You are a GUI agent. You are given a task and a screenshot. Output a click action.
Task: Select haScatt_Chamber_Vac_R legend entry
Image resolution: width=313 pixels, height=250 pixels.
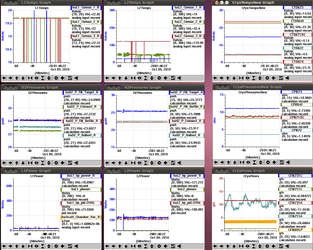[81, 217]
